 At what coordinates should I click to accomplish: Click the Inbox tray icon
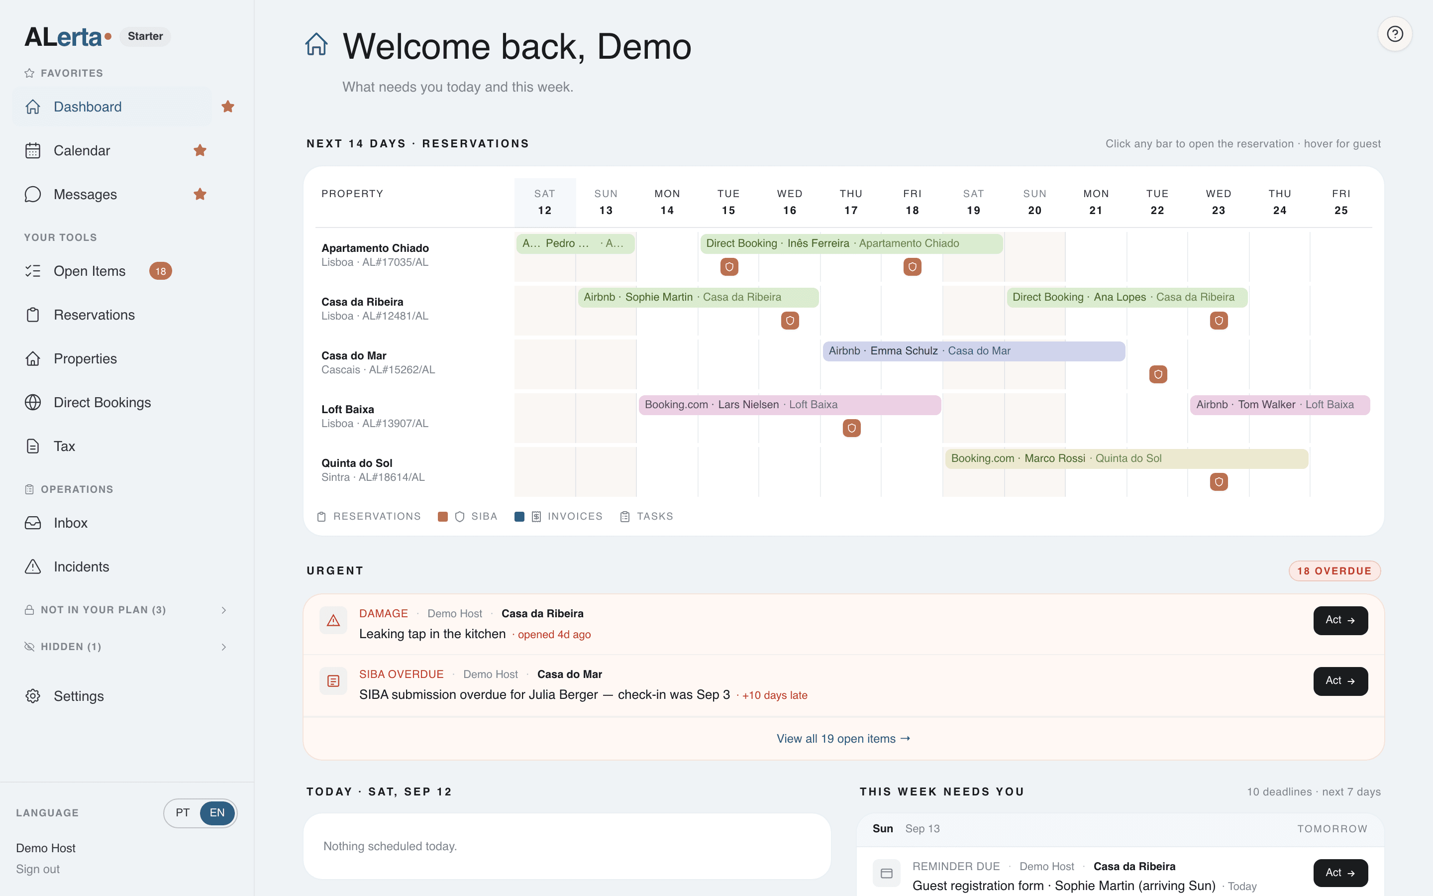33,523
